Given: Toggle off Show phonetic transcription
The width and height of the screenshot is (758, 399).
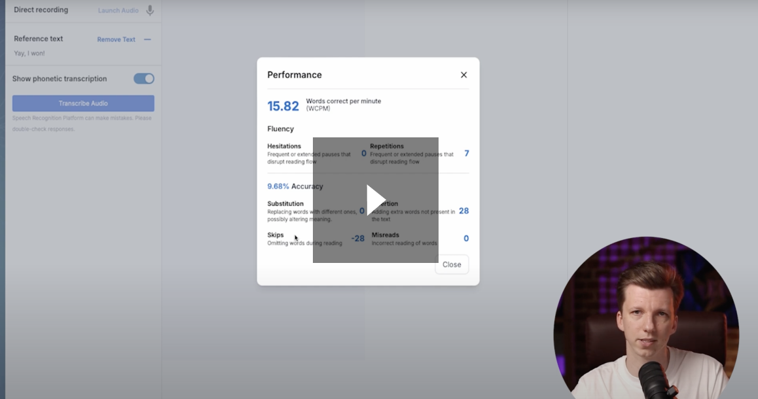Looking at the screenshot, I should (143, 78).
